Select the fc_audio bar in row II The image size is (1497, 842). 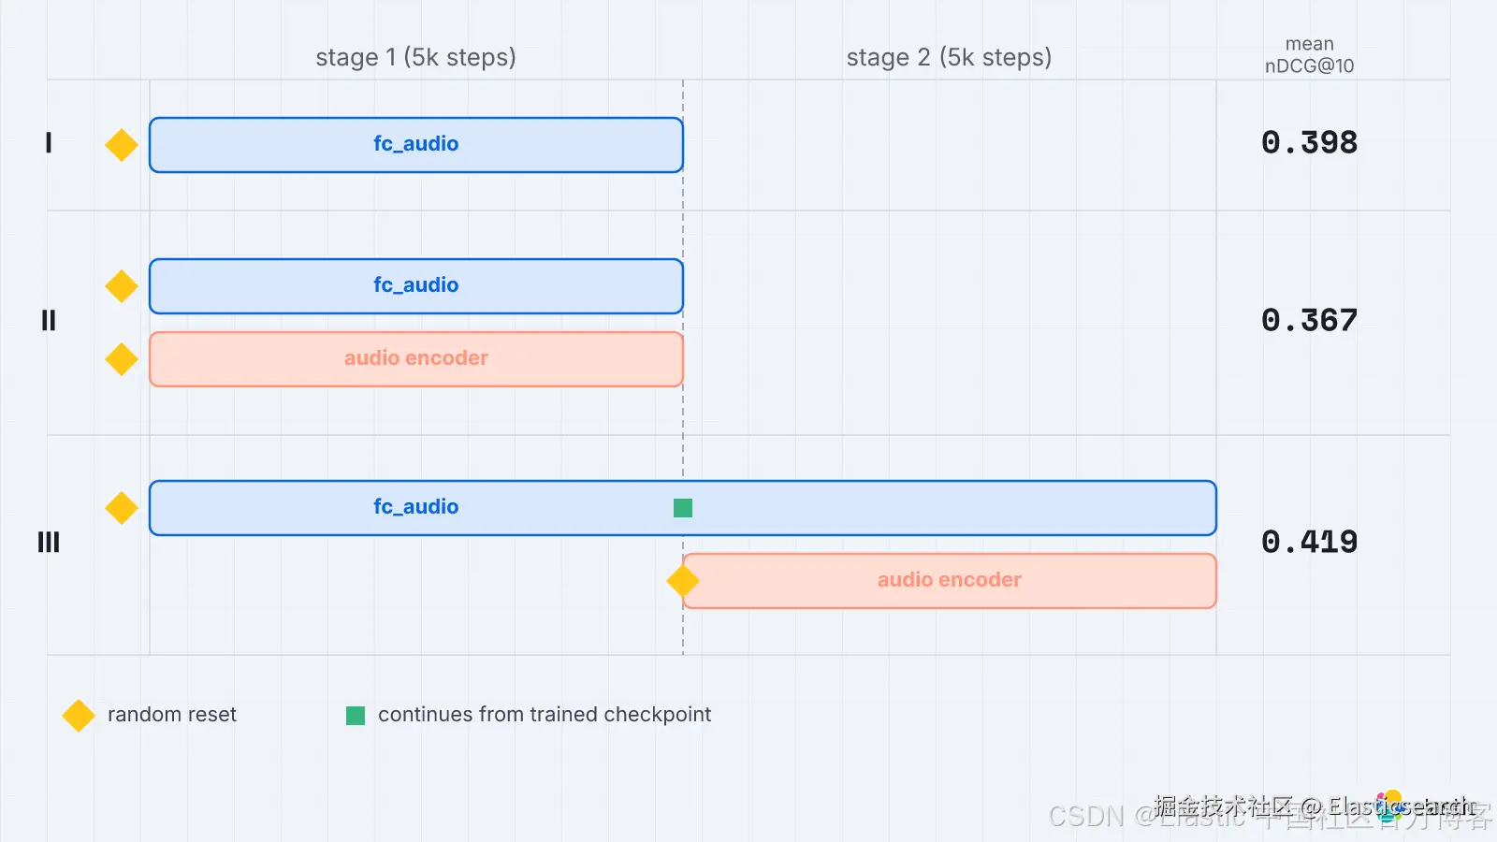[416, 286]
